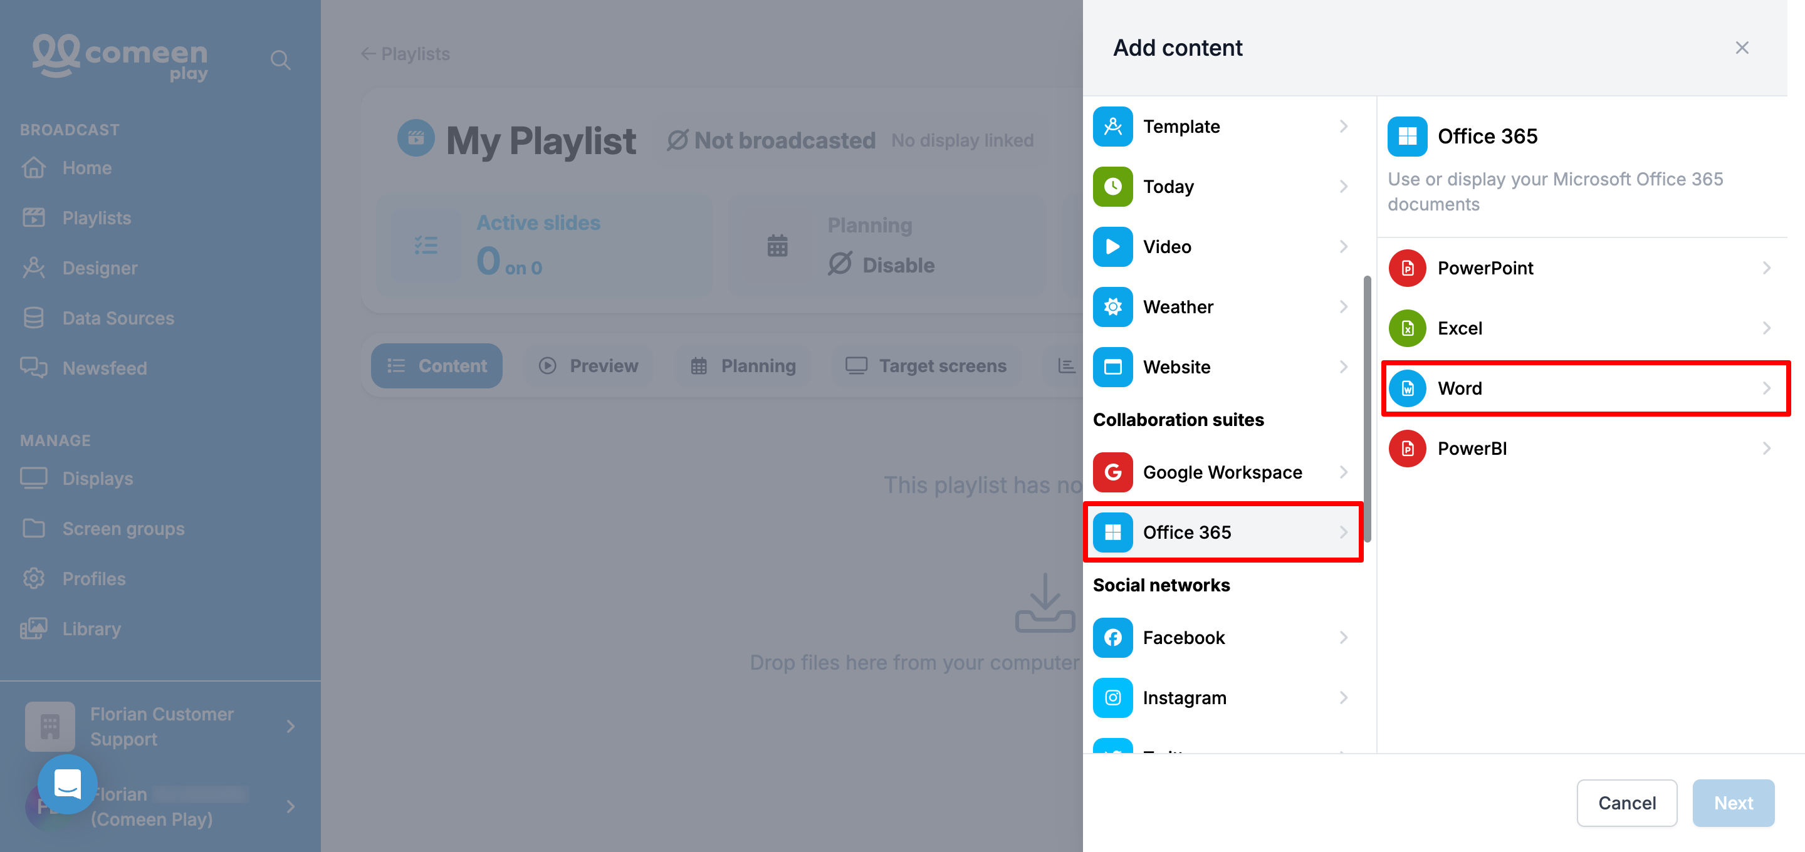Expand the Facebook chevron
The width and height of the screenshot is (1805, 852).
click(x=1344, y=638)
